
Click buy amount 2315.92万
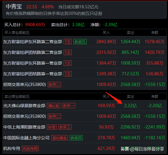pos(106,52)
